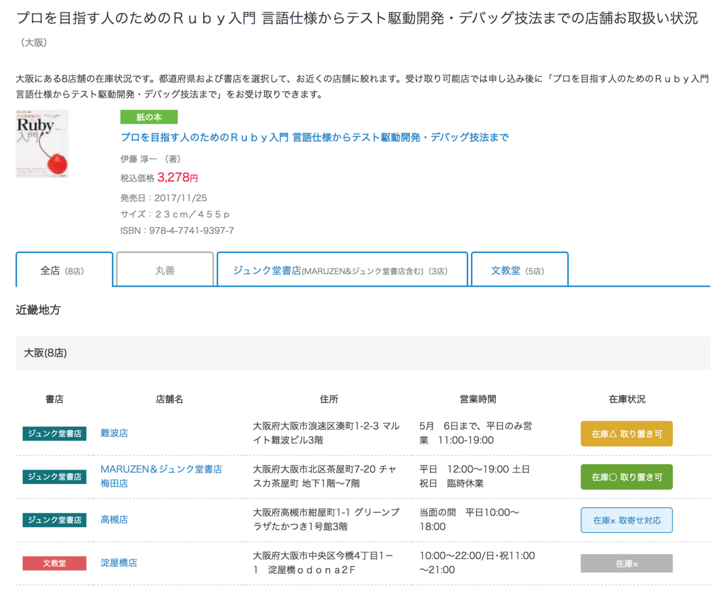Click the green 在庫○ 取り置き可 button for 梅田店
The height and width of the screenshot is (591, 721).
point(626,477)
